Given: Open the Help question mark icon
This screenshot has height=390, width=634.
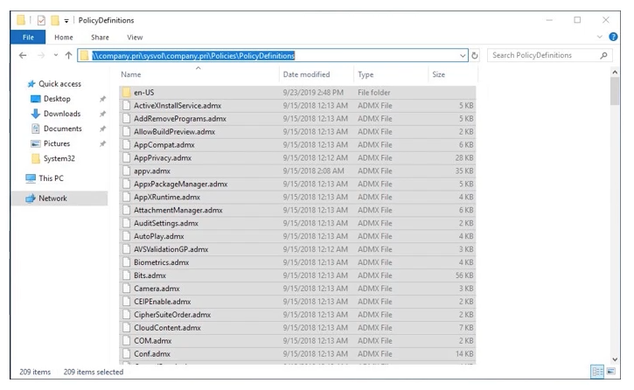Looking at the screenshot, I should (612, 37).
